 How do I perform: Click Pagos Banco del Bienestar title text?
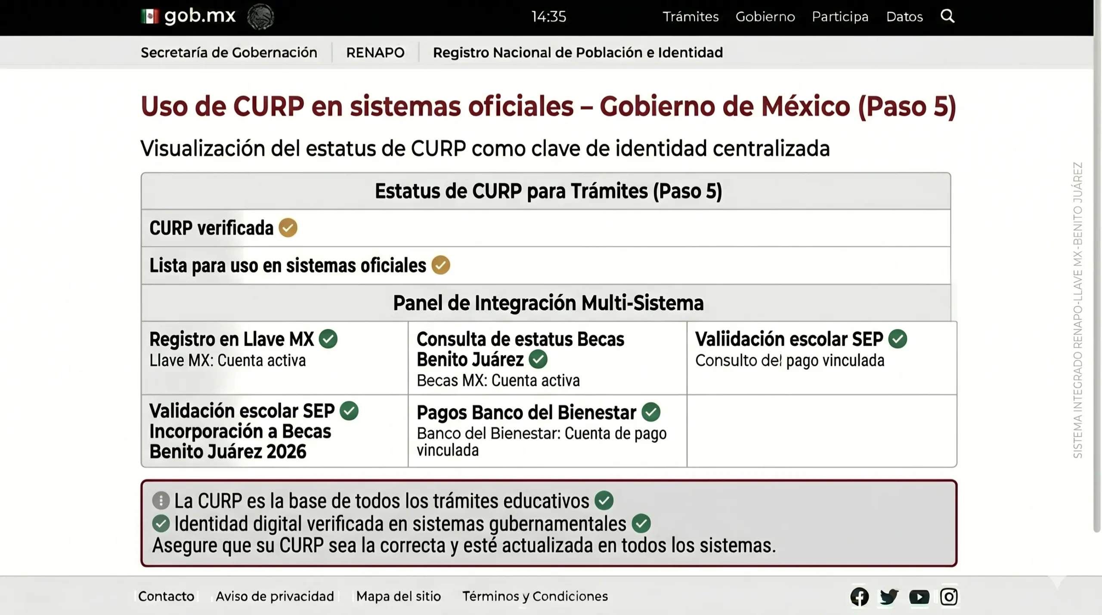click(526, 413)
